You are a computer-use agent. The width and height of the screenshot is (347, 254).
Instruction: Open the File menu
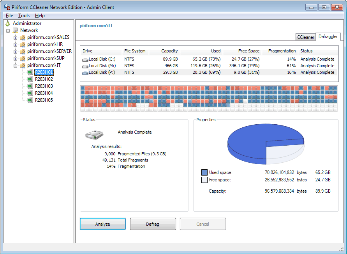9,16
